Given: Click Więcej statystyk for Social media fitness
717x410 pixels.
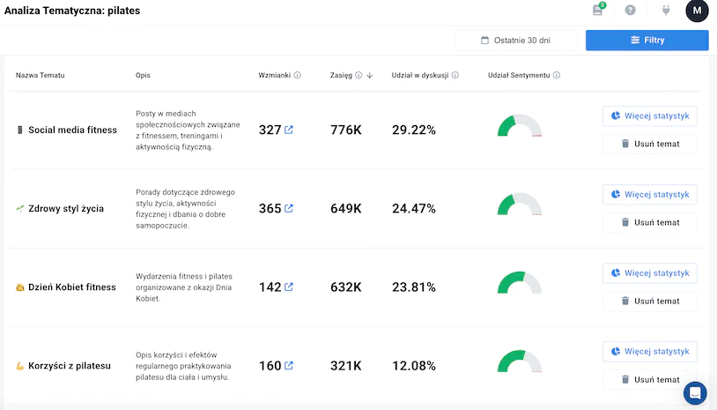Looking at the screenshot, I should [650, 116].
